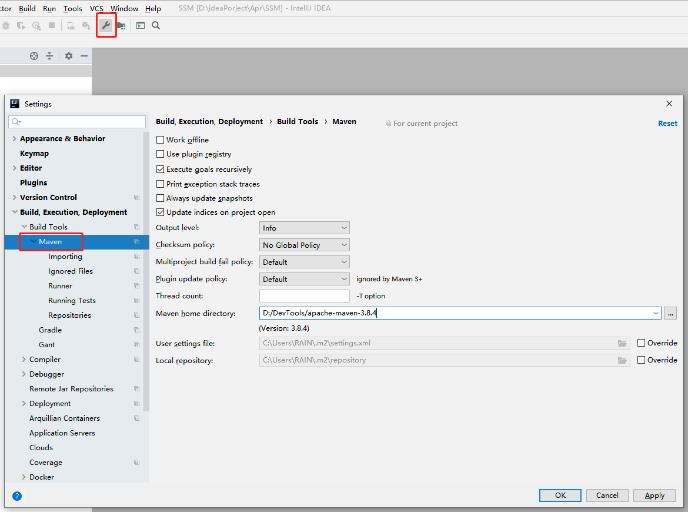The image size is (688, 512).
Task: Expand Maven home directory dropdown arrow
Action: [x=656, y=313]
